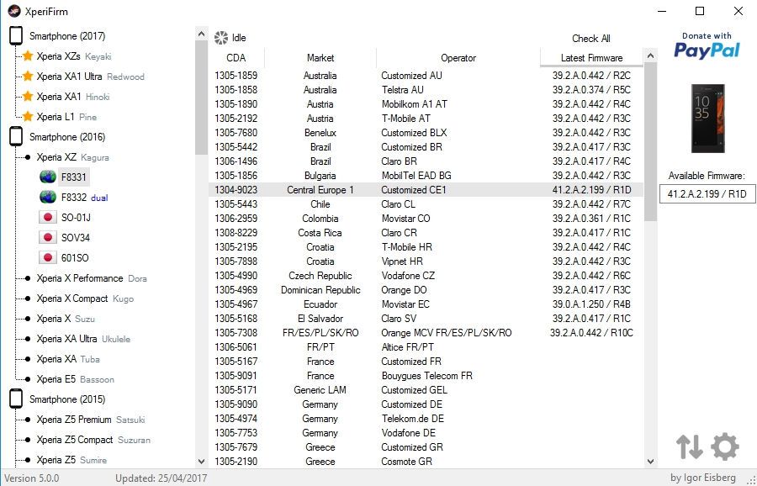Select the Orange MCV FR/ES/PL/SK/RO row
This screenshot has width=757, height=486.
click(426, 332)
